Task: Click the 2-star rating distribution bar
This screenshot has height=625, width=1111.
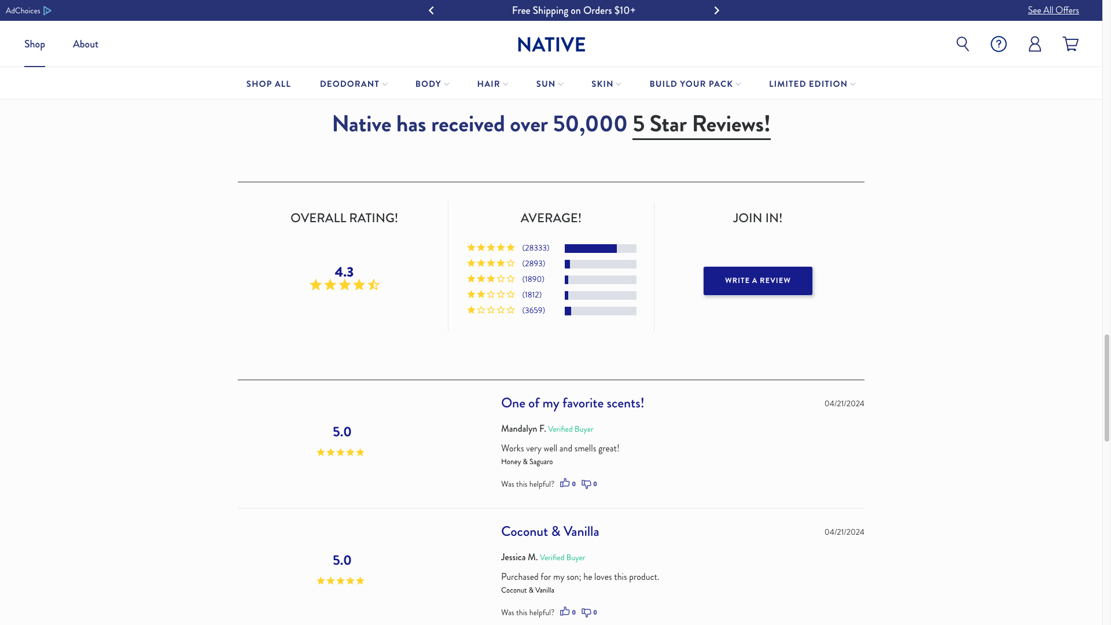Action: click(x=601, y=295)
